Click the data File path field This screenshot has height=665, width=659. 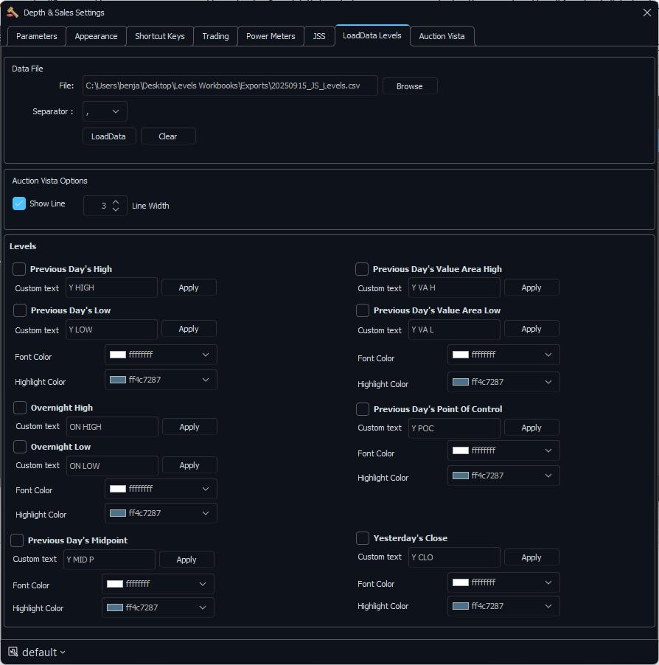coord(230,86)
